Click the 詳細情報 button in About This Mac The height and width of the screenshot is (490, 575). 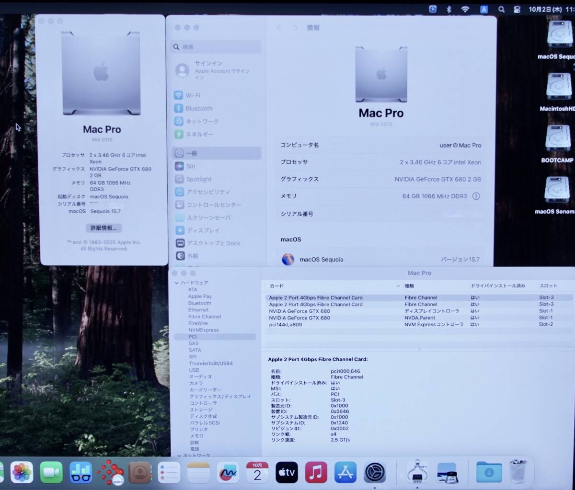pyautogui.click(x=104, y=228)
